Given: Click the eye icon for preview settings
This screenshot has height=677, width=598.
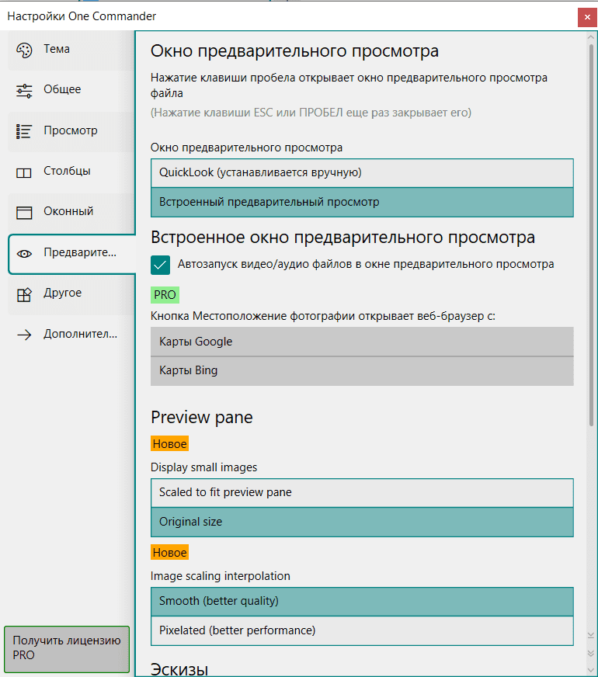Looking at the screenshot, I should tap(24, 253).
